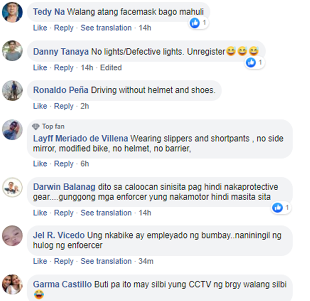
Task: Open Darwin Balanag's profile name link
Action: pos(64,187)
